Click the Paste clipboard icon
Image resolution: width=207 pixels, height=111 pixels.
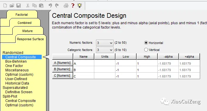tap(41, 6)
